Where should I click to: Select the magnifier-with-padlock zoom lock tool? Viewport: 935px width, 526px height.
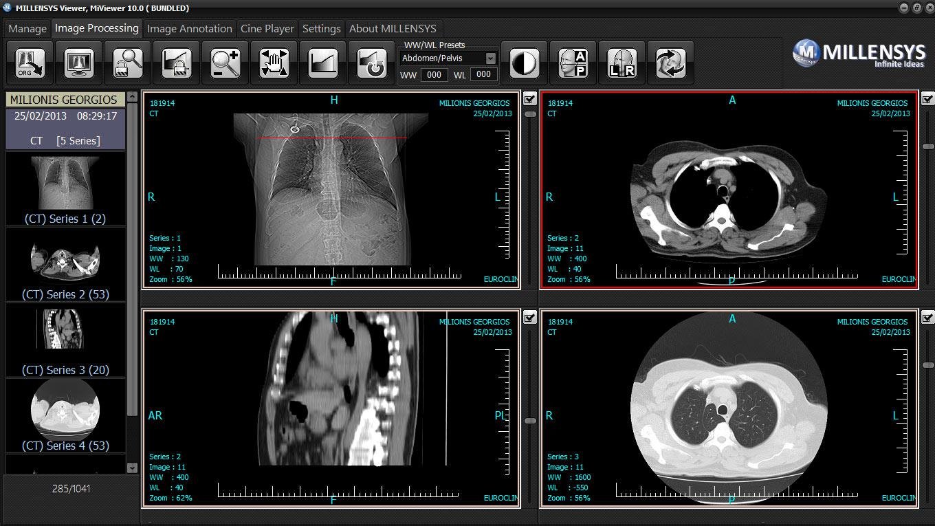pyautogui.click(x=128, y=63)
